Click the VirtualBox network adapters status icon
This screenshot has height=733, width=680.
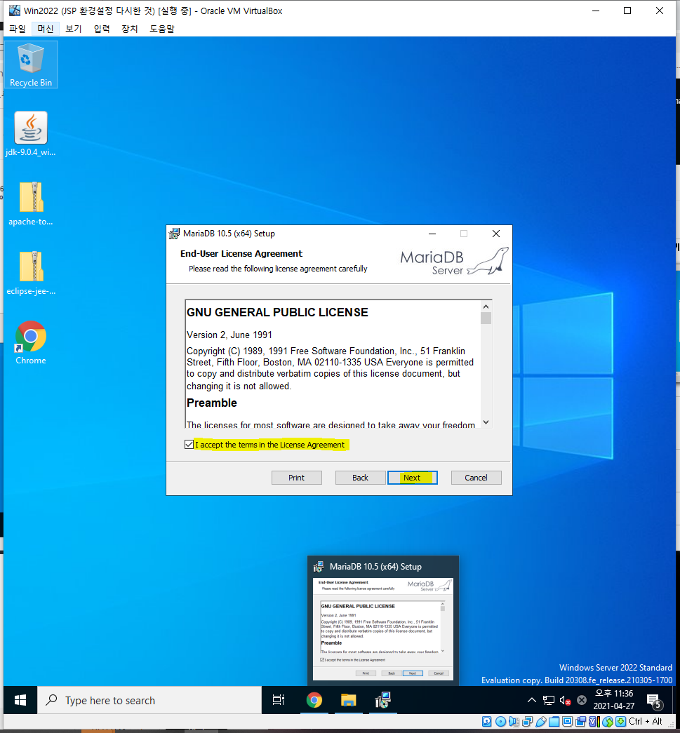tap(528, 721)
